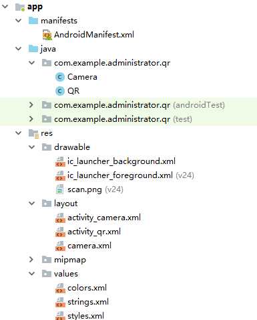This screenshot has height=320, width=257.
Task: Open strings.xml
Action: pos(88,302)
